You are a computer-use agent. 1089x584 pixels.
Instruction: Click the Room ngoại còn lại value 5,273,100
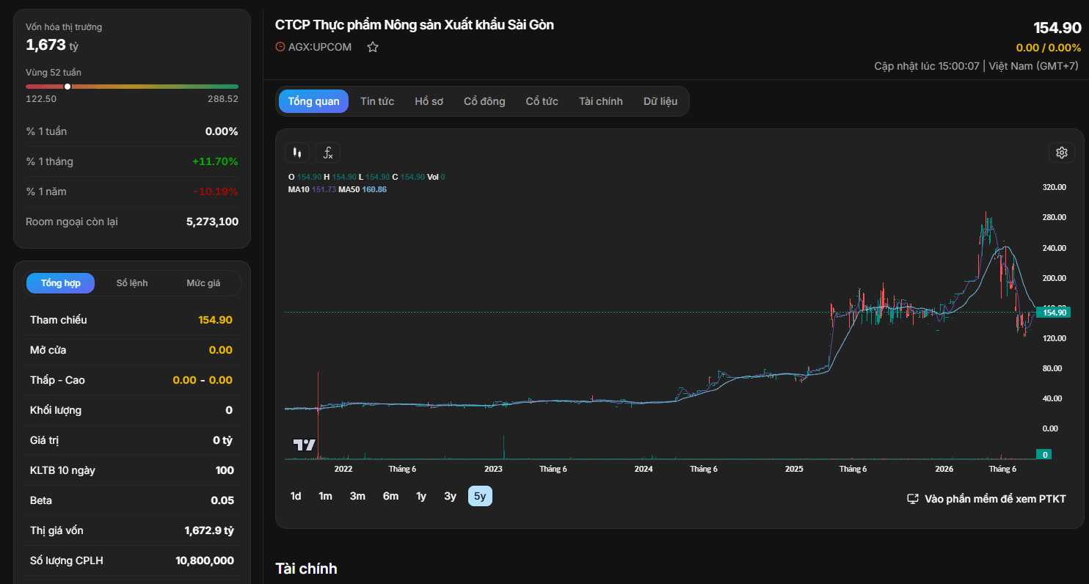212,222
